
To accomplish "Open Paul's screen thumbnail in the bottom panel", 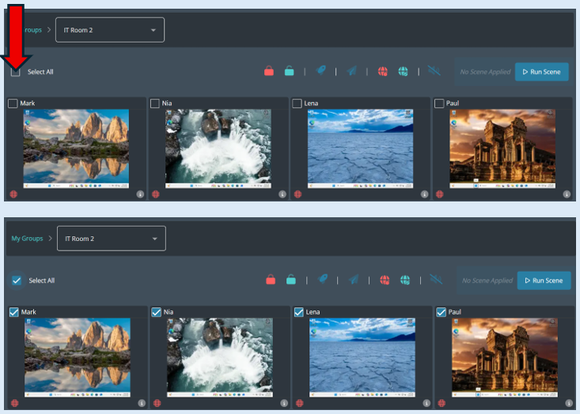I will click(504, 356).
